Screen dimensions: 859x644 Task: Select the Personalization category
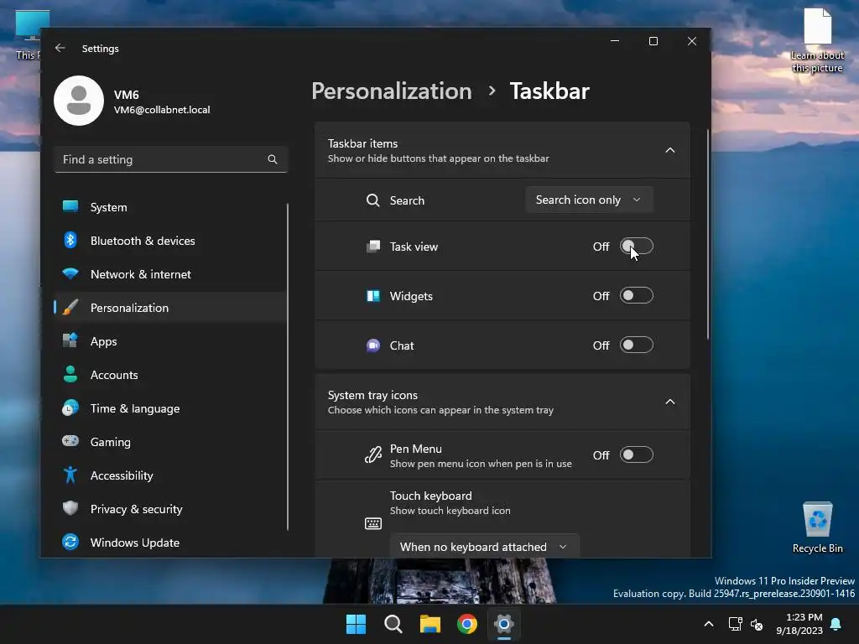pos(170,308)
